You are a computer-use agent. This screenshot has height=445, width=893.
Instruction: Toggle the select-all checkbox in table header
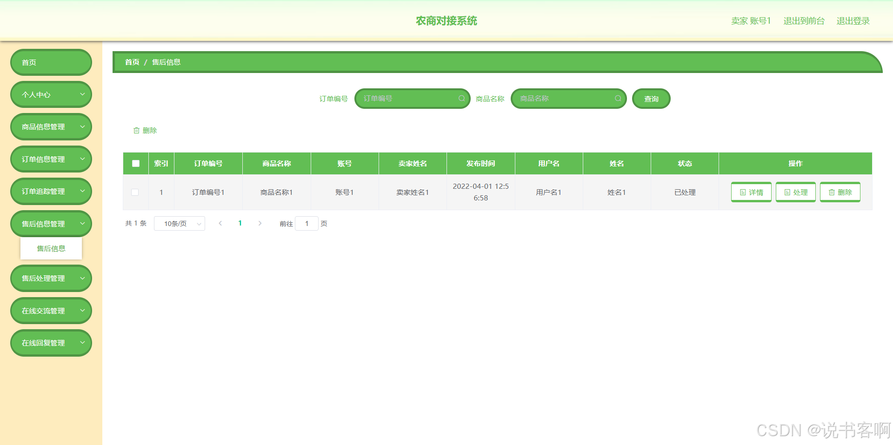click(136, 163)
